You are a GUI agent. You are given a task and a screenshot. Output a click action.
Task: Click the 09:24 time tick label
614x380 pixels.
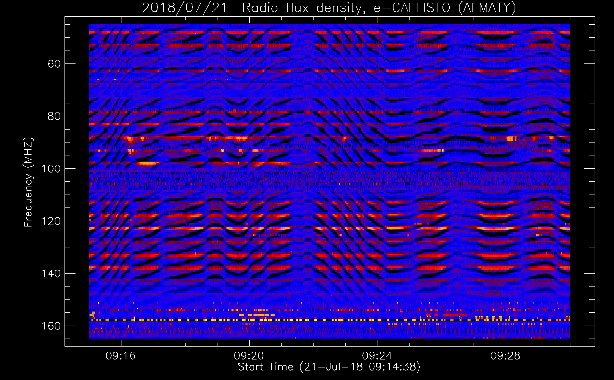pos(377,356)
